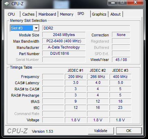Image resolution: width=148 pixels, height=139 pixels.
Task: Click the 45 / 08 Week/Year value
Action: click(x=121, y=60)
